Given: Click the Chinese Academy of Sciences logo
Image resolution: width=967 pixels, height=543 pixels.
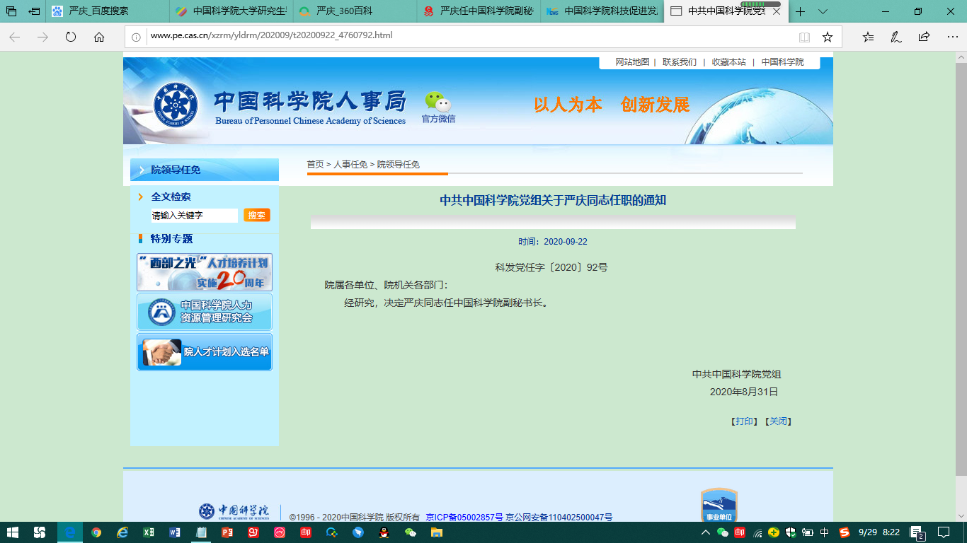Looking at the screenshot, I should [176, 107].
